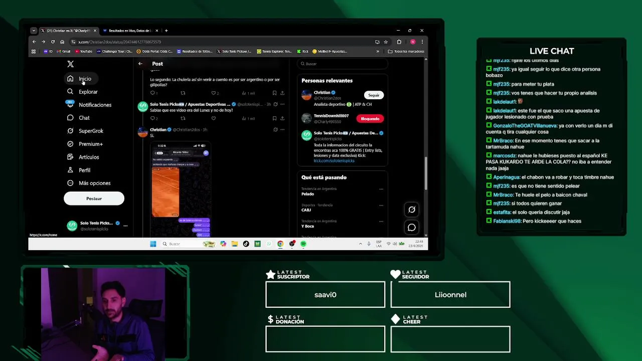Share the 'Lo segundo' tweet
Screen dimensions: 642x361
[x=282, y=93]
